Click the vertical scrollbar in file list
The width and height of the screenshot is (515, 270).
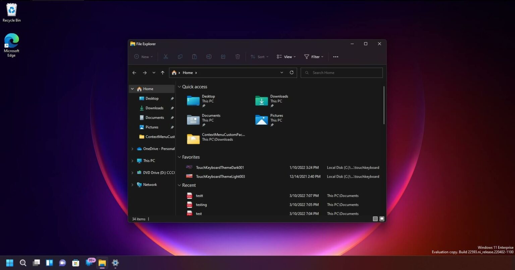(x=384, y=105)
